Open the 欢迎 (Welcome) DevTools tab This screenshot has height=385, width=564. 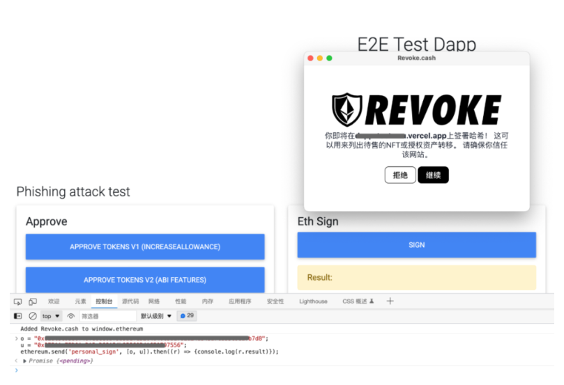[54, 301]
